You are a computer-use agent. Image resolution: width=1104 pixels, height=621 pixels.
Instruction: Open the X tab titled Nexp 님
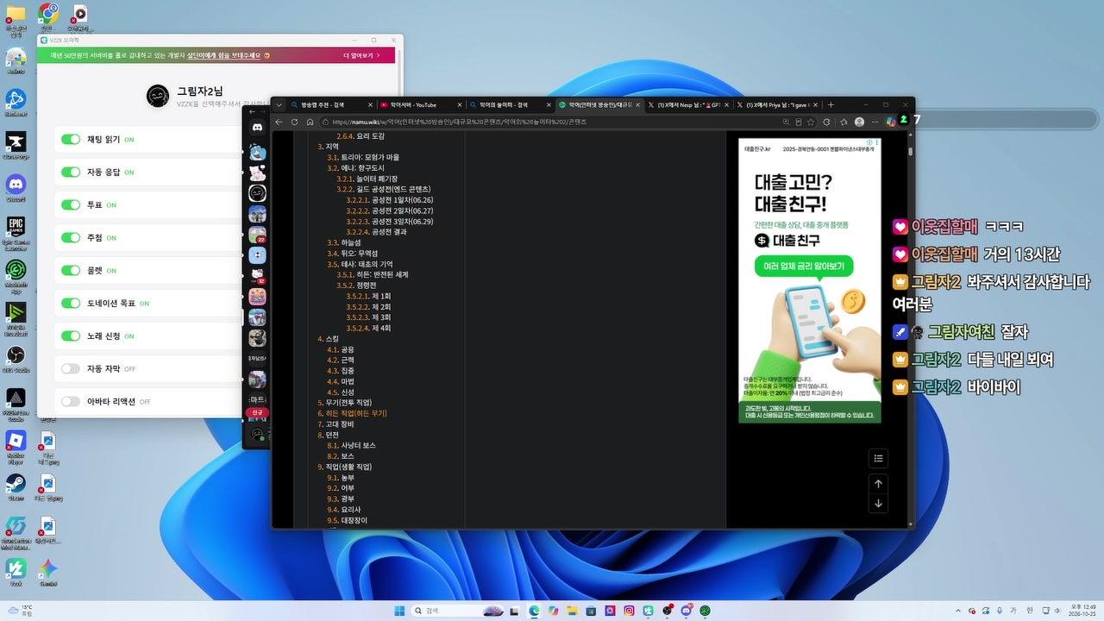click(x=687, y=104)
